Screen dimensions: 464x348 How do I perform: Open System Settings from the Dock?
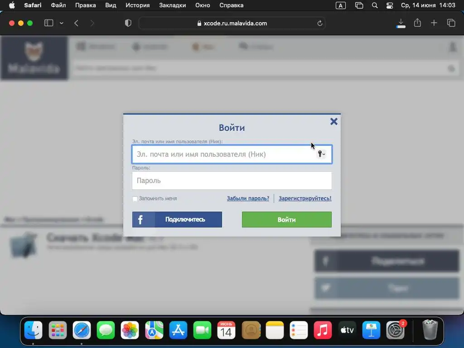click(x=395, y=330)
